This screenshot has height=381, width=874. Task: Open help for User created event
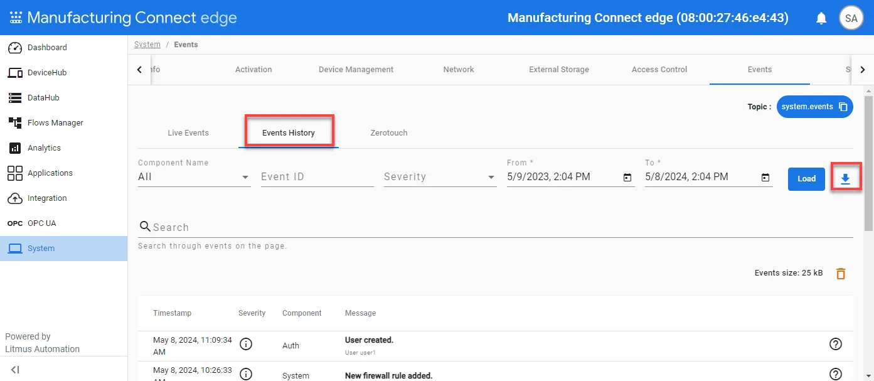point(836,344)
